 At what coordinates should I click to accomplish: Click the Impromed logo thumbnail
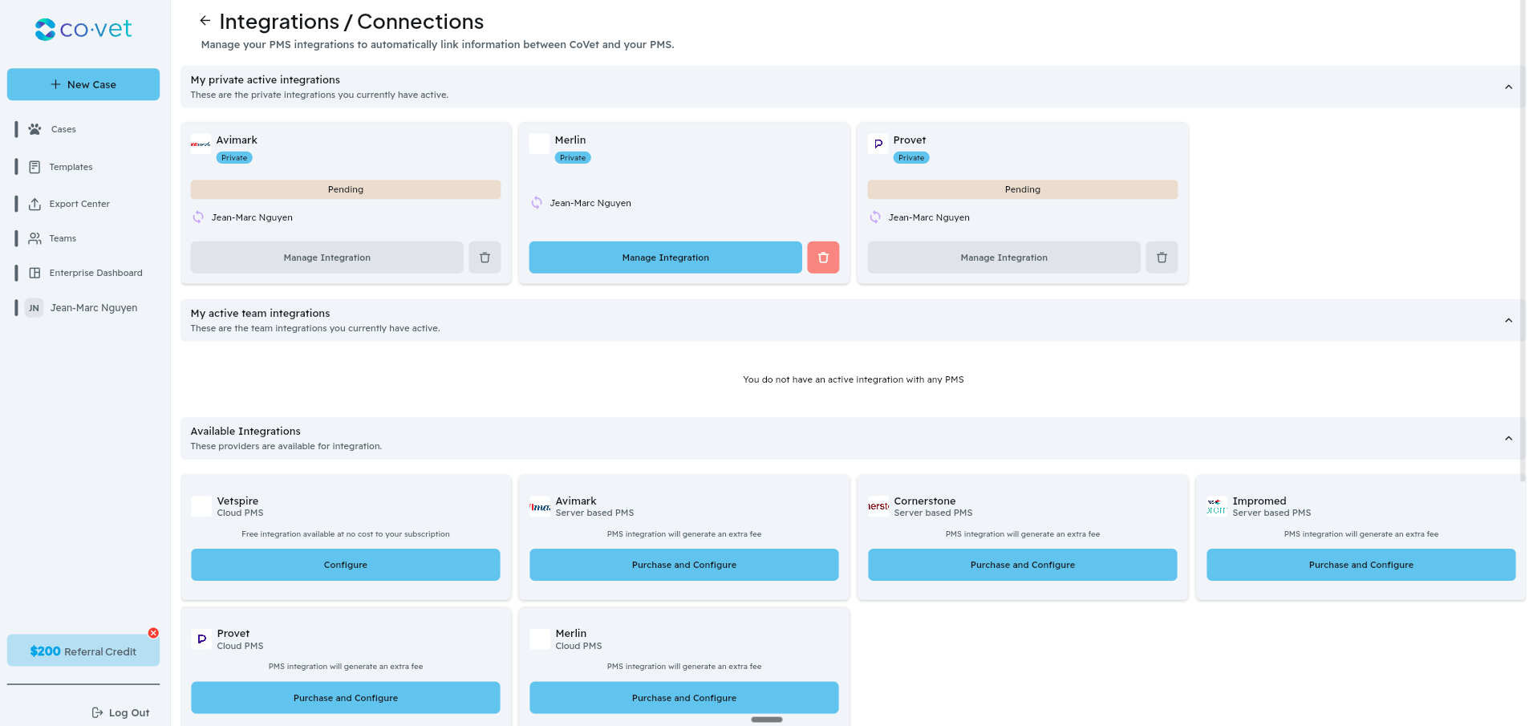click(1217, 506)
